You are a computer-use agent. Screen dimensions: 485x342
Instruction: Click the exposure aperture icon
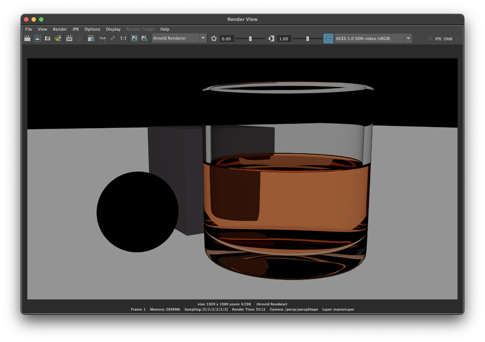[214, 38]
